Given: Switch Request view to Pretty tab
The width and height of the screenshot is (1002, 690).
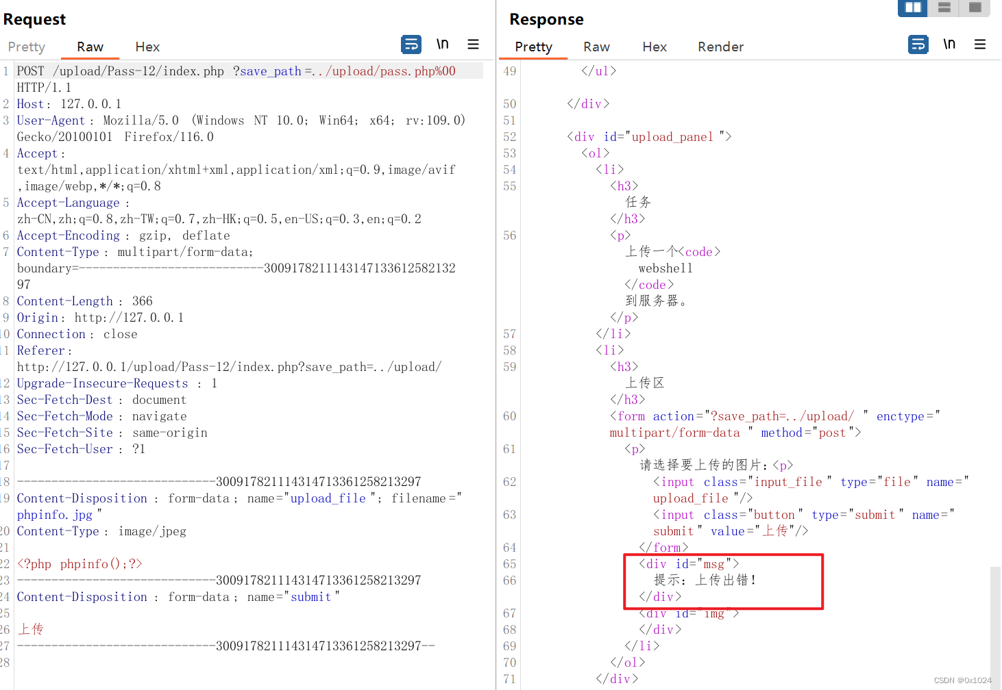Looking at the screenshot, I should click(27, 47).
